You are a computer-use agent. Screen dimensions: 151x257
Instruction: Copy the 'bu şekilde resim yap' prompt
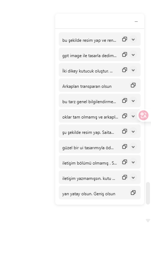pos(125,39)
